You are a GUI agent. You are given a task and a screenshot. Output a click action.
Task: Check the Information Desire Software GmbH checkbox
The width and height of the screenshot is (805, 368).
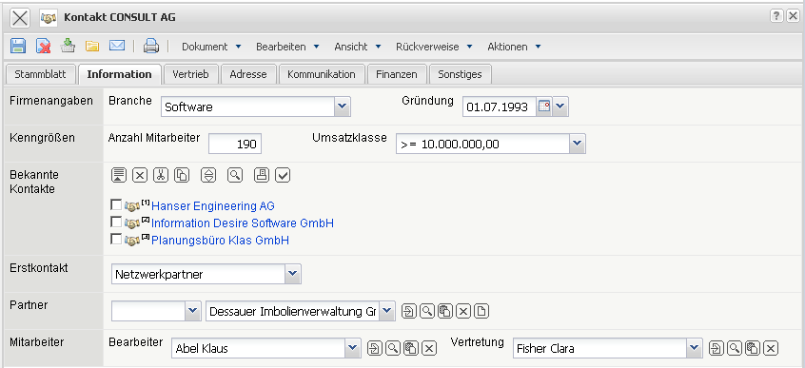tap(116, 223)
